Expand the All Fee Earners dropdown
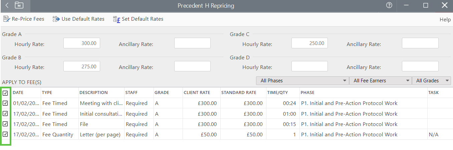Viewport: 453px width, 150px height. click(x=380, y=81)
